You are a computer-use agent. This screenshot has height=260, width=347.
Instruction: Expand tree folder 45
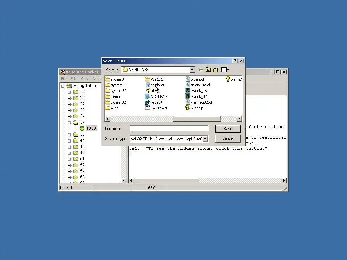(69, 147)
